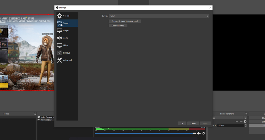Open the Video monitor icon
Screen dimensions: 265x140
(60, 45)
